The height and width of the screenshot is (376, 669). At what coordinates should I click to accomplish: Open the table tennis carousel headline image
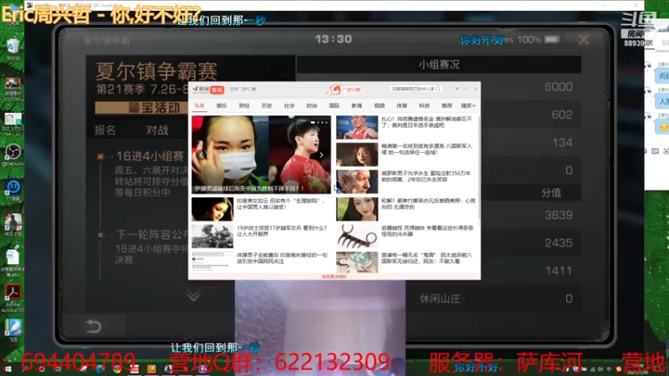[261, 155]
